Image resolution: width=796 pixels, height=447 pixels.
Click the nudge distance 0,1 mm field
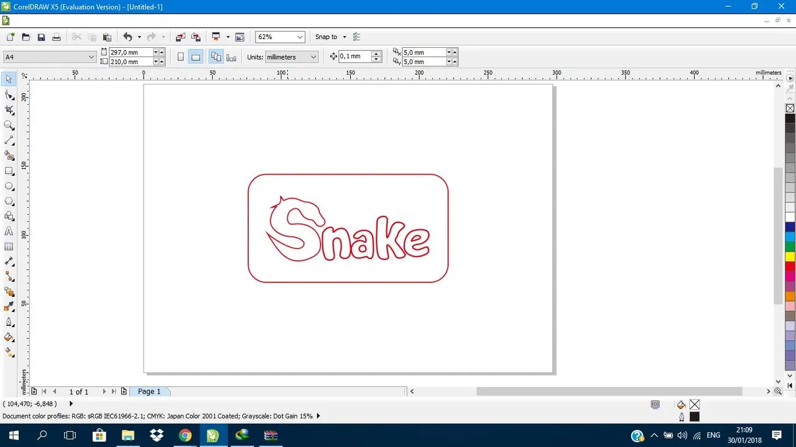tap(354, 56)
